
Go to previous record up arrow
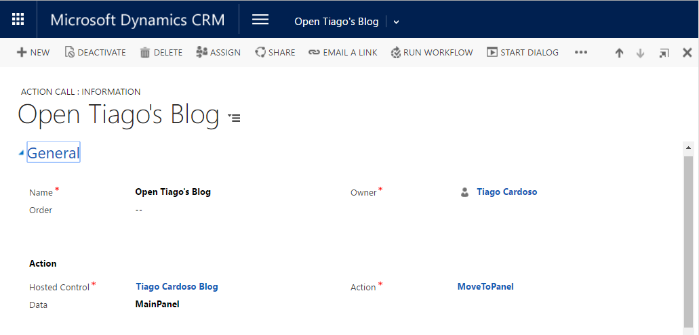point(619,53)
